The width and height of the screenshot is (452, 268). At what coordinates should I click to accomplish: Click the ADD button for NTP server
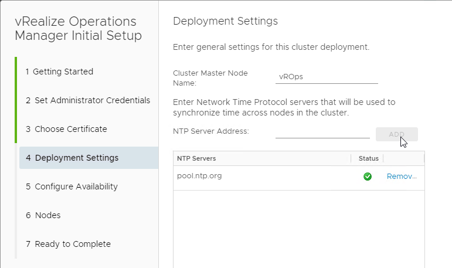pyautogui.click(x=397, y=134)
